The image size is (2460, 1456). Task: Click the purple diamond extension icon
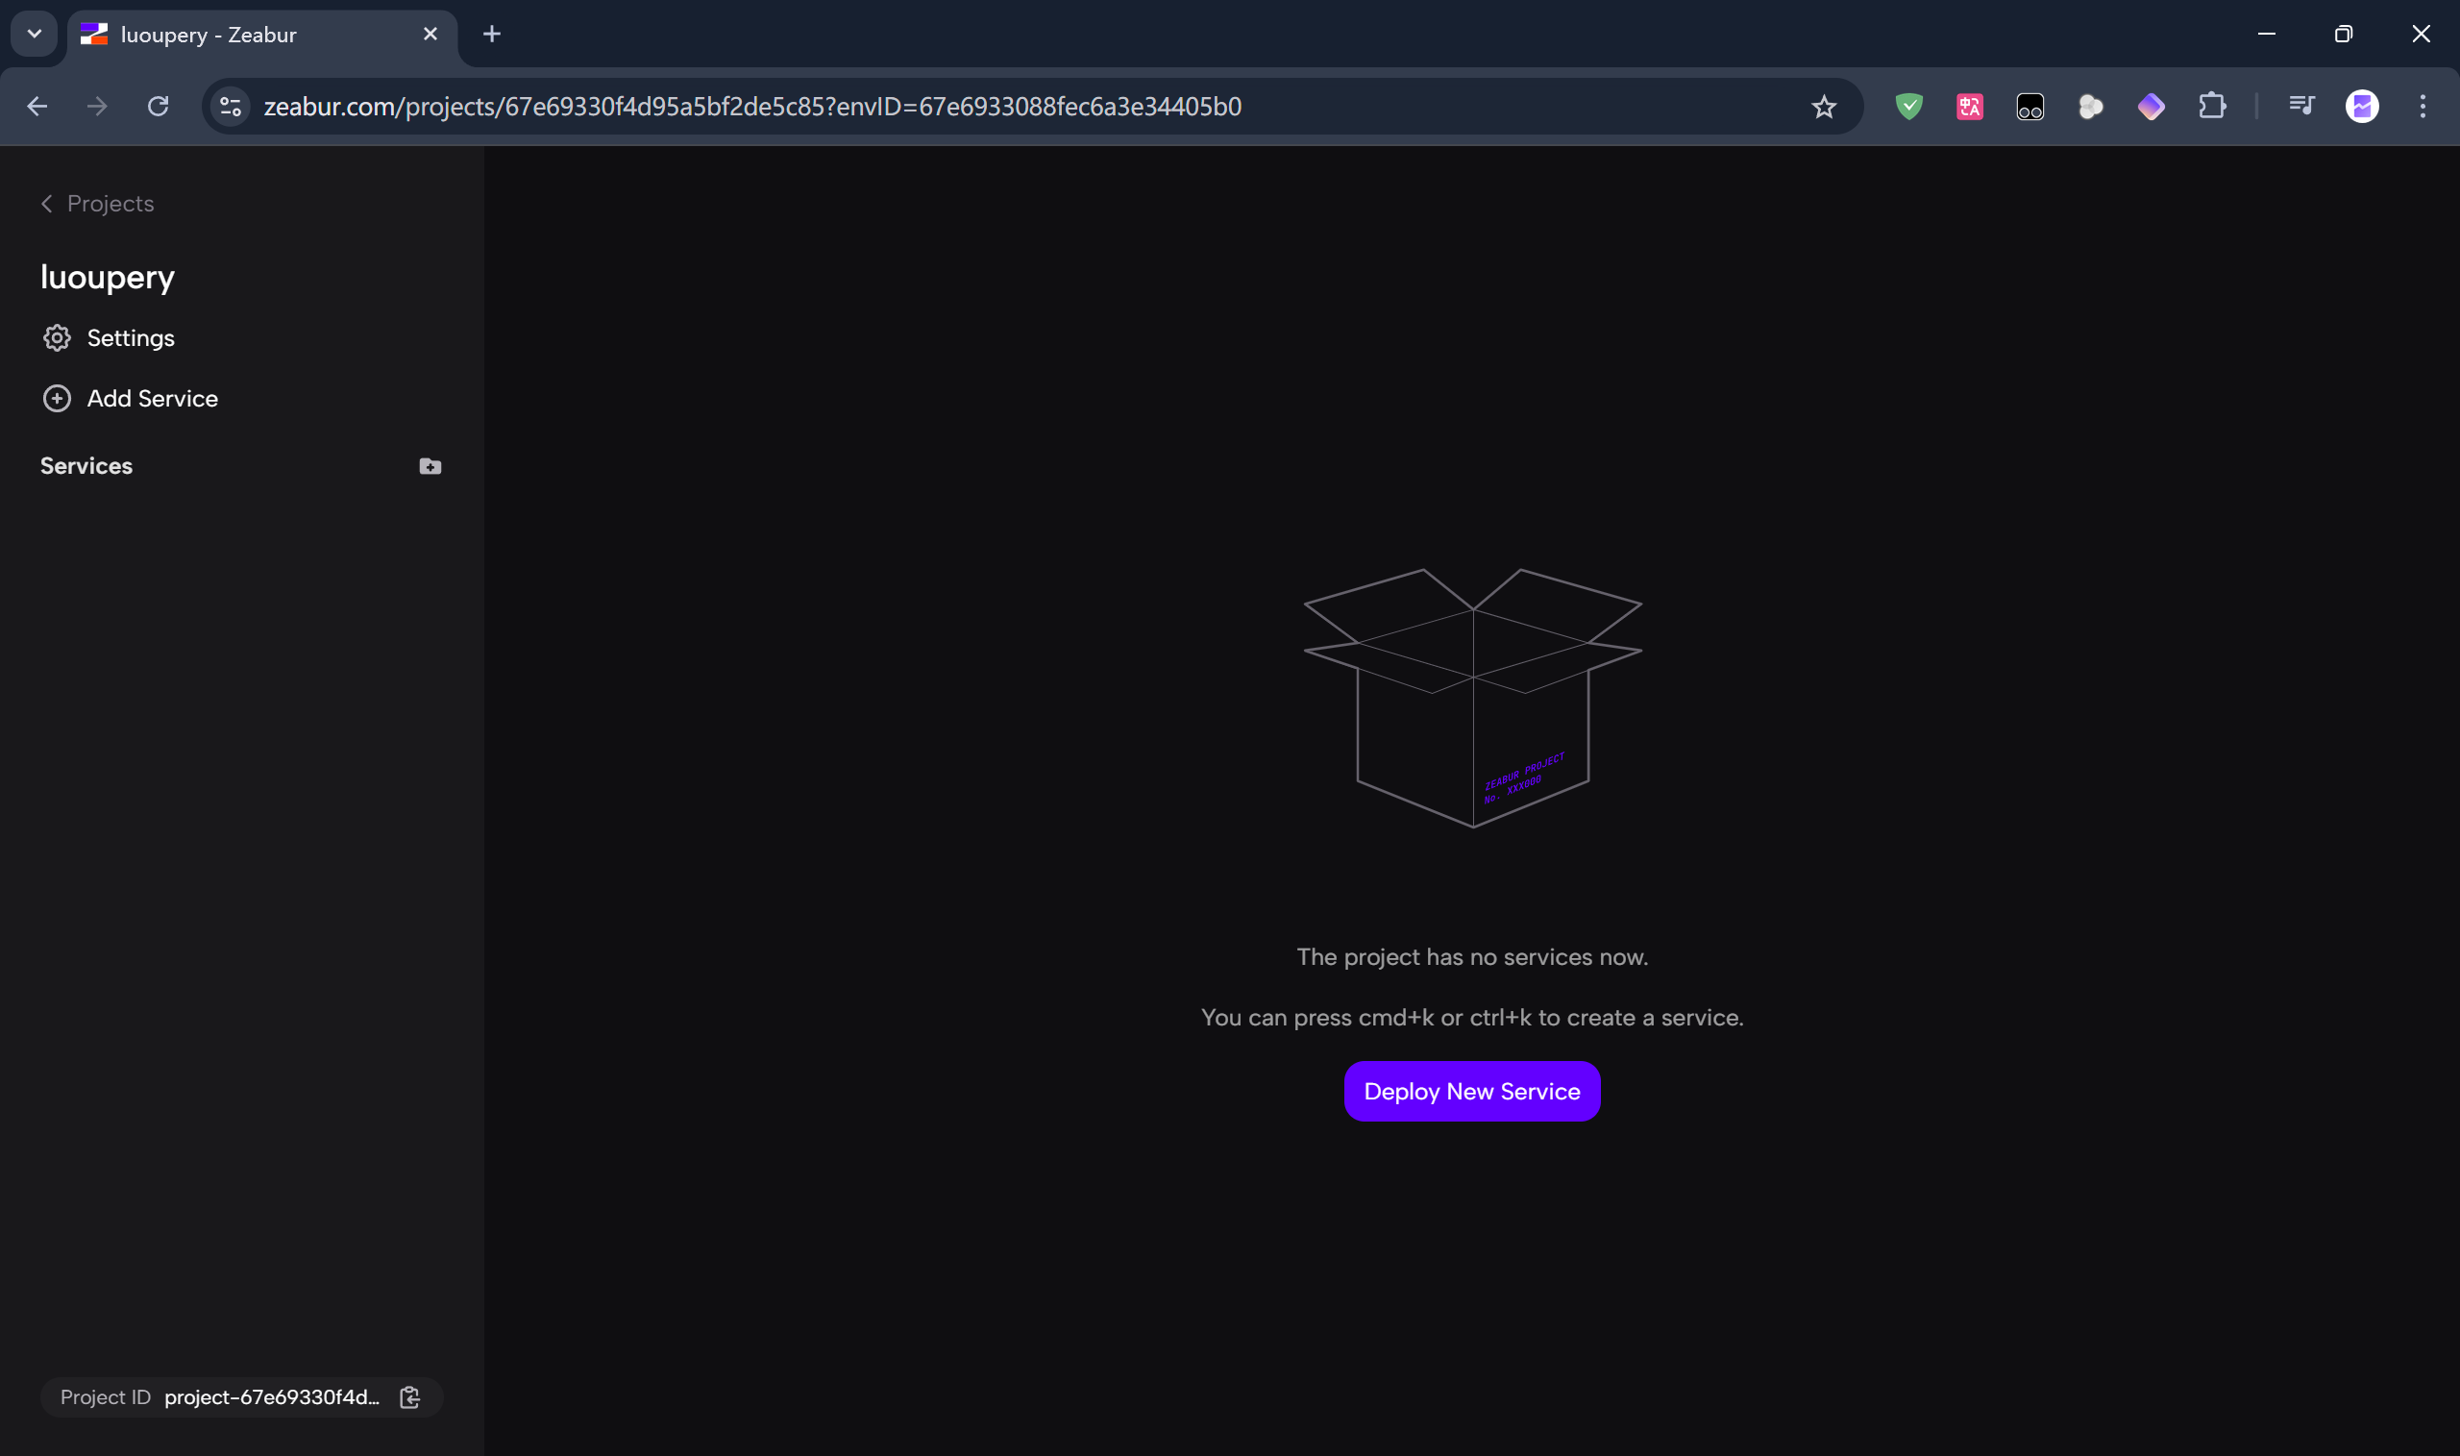pos(2151,106)
